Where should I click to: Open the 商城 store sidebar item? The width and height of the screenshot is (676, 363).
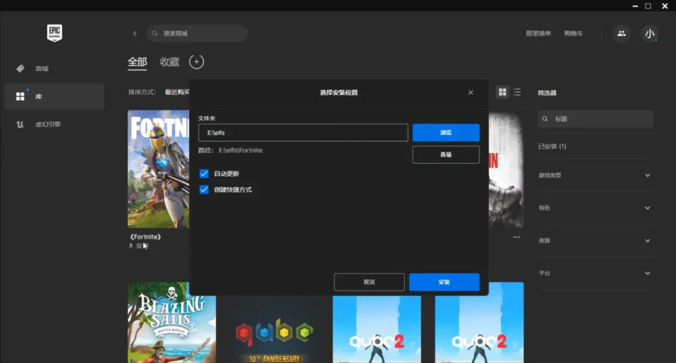(54, 69)
